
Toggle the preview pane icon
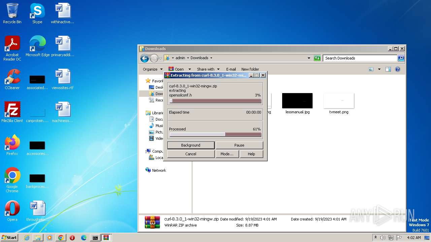388,69
